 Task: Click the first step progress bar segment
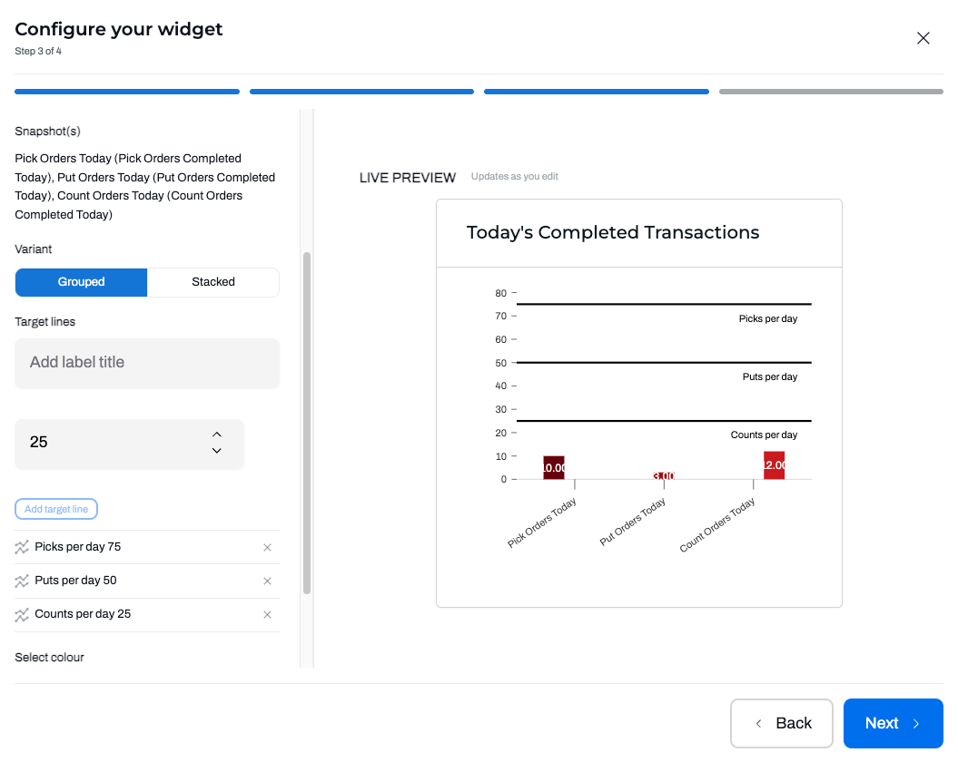(127, 92)
